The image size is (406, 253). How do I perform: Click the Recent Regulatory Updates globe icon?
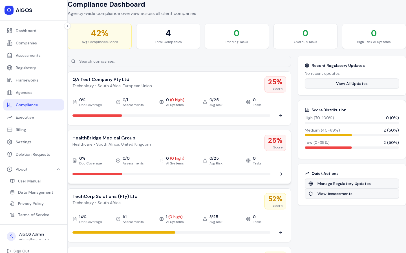(x=307, y=65)
